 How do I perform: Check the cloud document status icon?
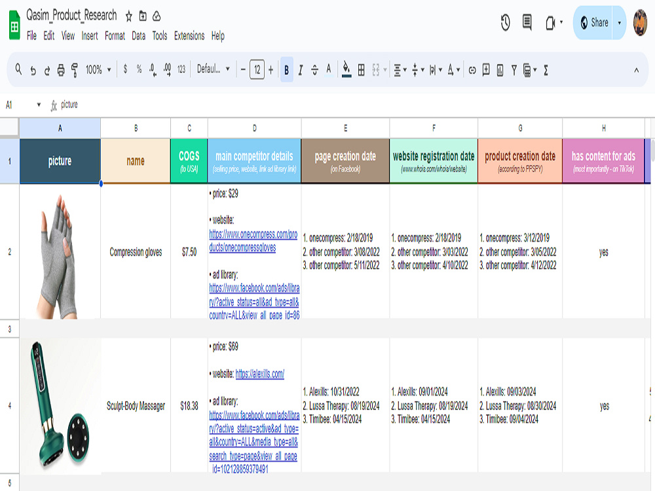[157, 16]
